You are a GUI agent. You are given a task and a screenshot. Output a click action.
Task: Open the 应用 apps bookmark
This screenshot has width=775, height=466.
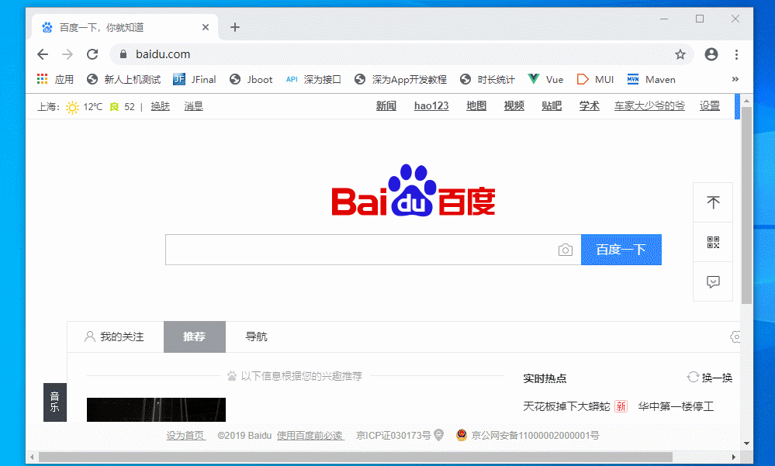(x=55, y=79)
